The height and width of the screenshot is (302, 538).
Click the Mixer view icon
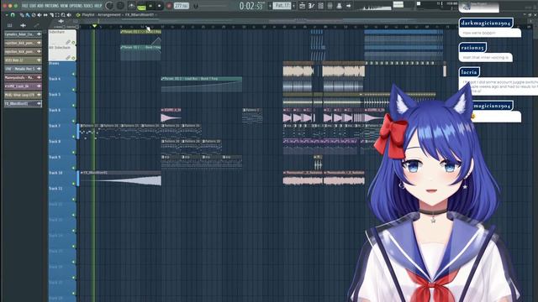[330, 6]
